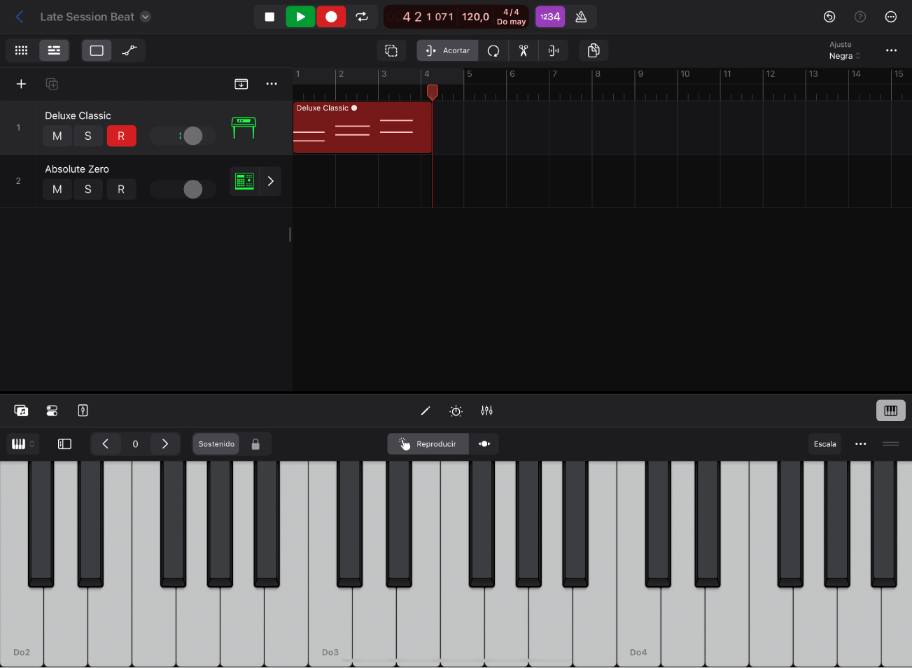912x668 pixels.
Task: Click the metronome icon
Action: pos(581,17)
